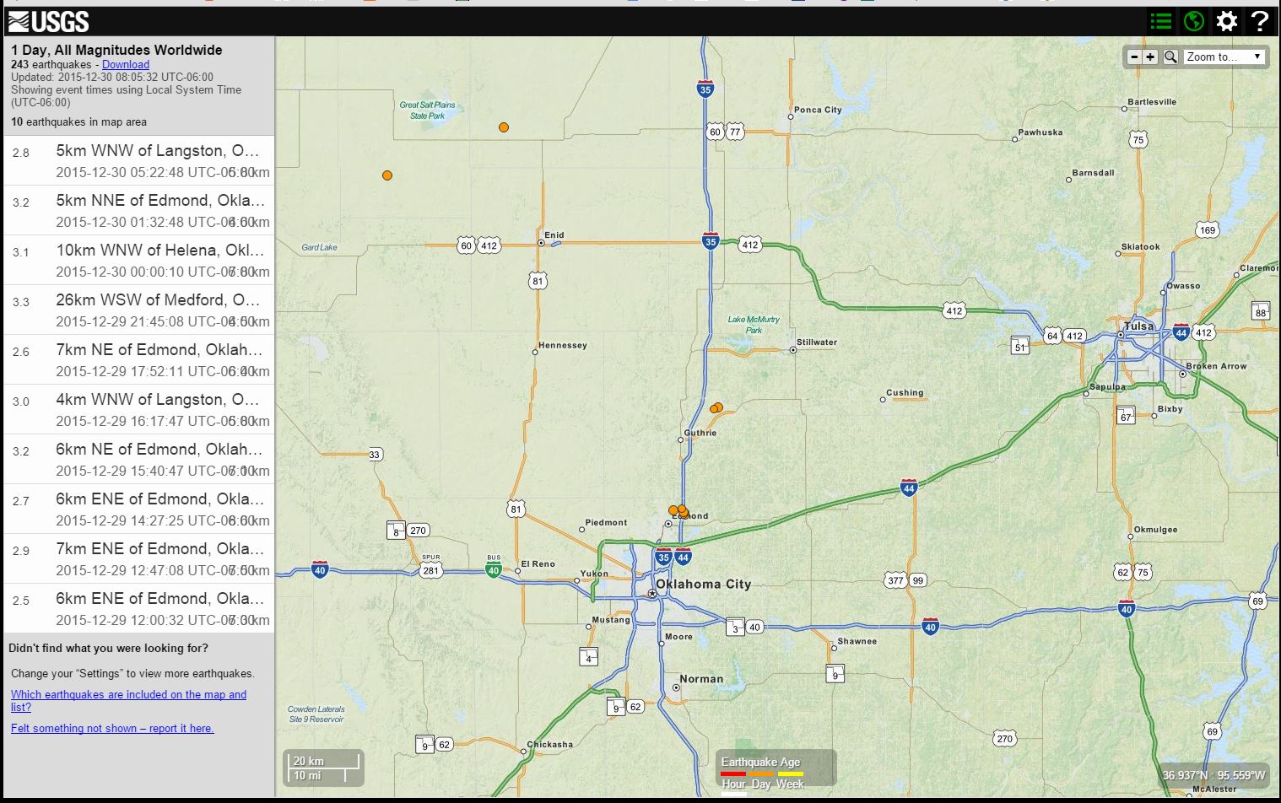1281x803 pixels.
Task: Click the Download link for earthquakes
Action: pos(126,64)
